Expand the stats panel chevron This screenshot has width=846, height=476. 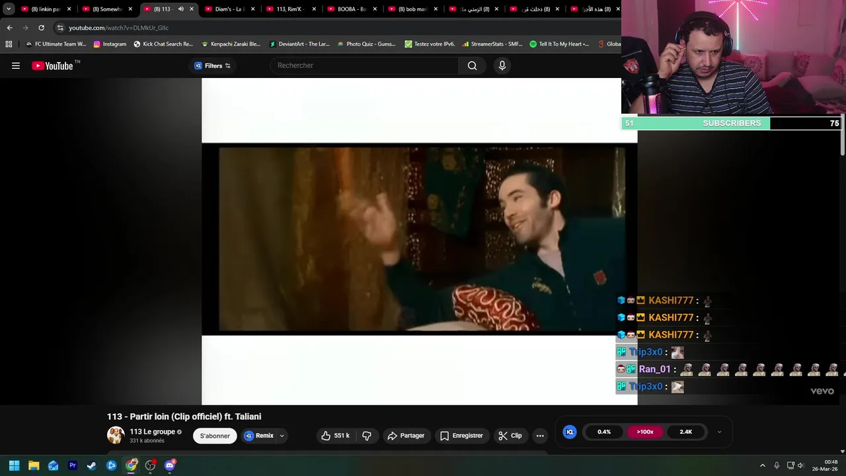click(x=719, y=432)
